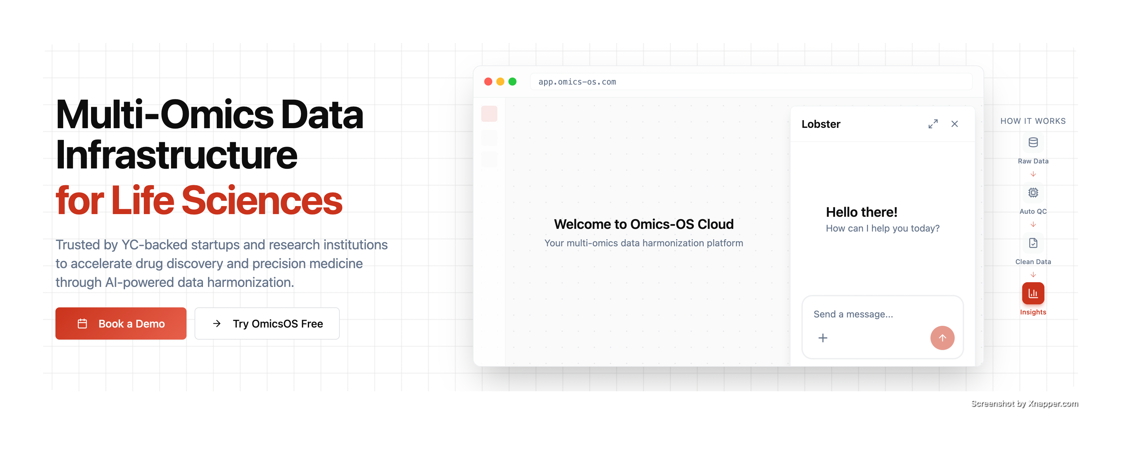Click the yellow window minimize dot
The height and width of the screenshot is (451, 1121).
[x=500, y=82]
